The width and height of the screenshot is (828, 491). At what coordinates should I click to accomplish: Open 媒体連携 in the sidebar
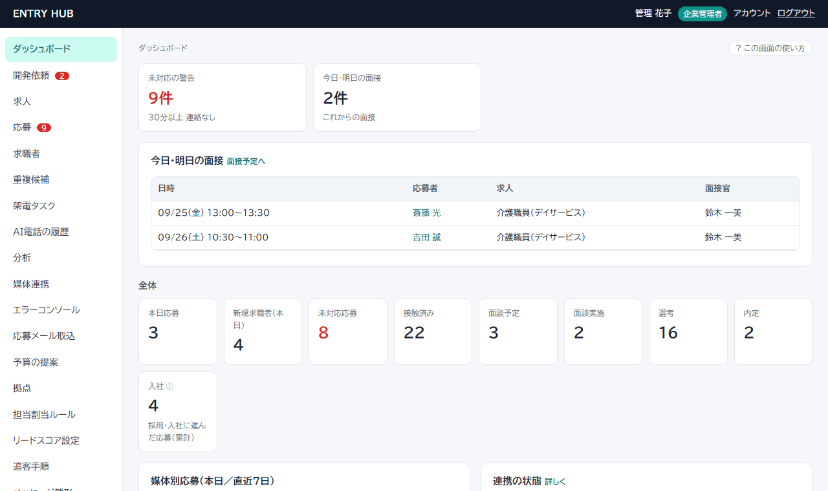click(61, 284)
